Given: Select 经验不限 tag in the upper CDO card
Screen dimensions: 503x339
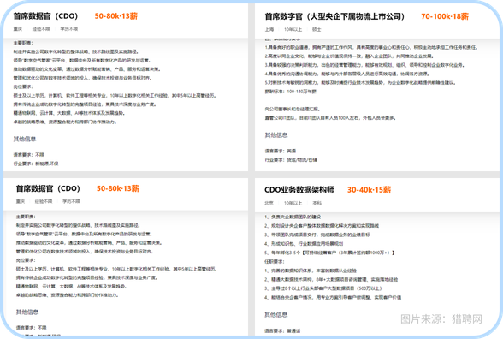Looking at the screenshot, I should point(41,29).
